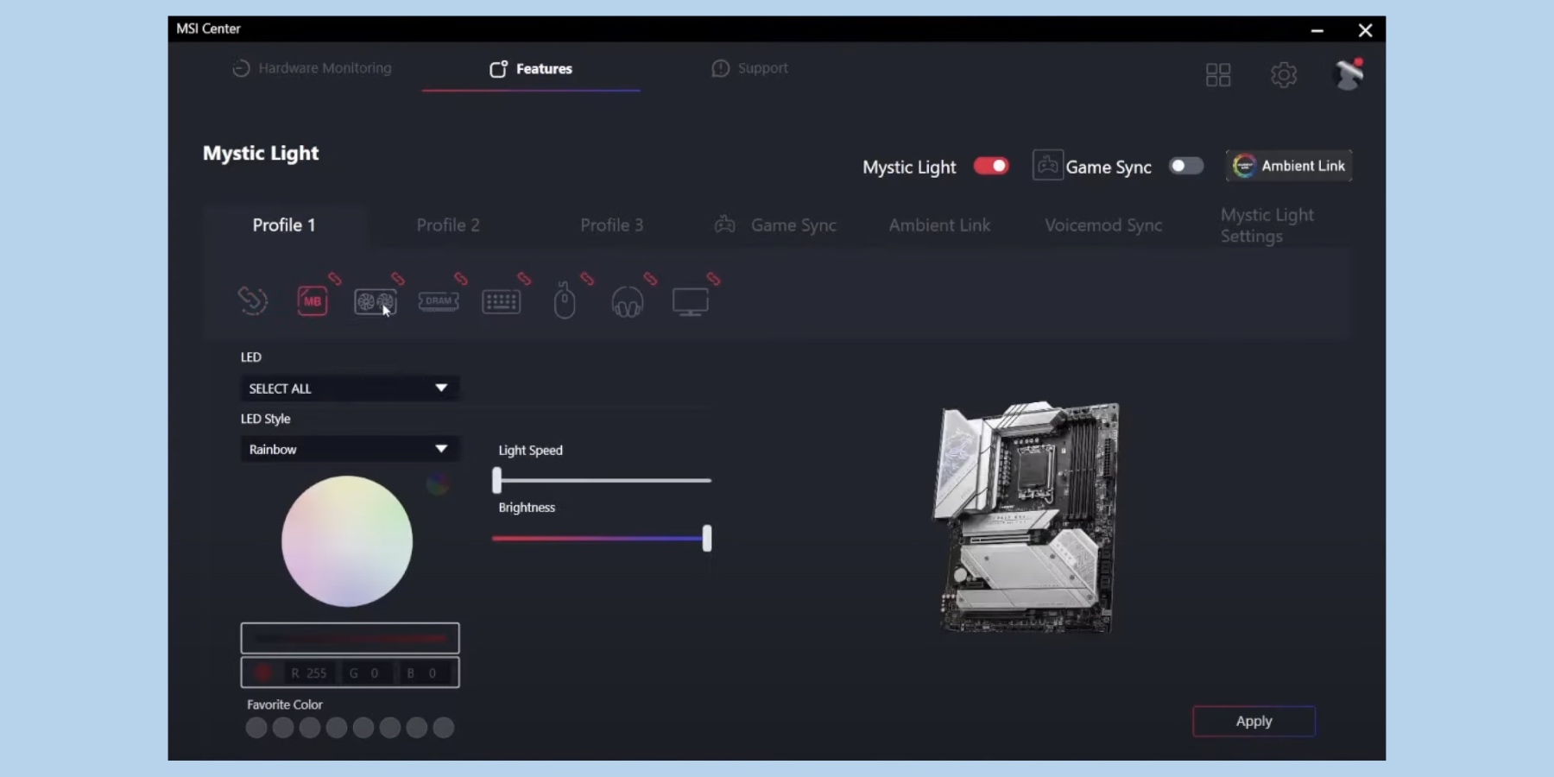Click the Ambient Link button
The width and height of the screenshot is (1554, 777).
click(x=1289, y=166)
